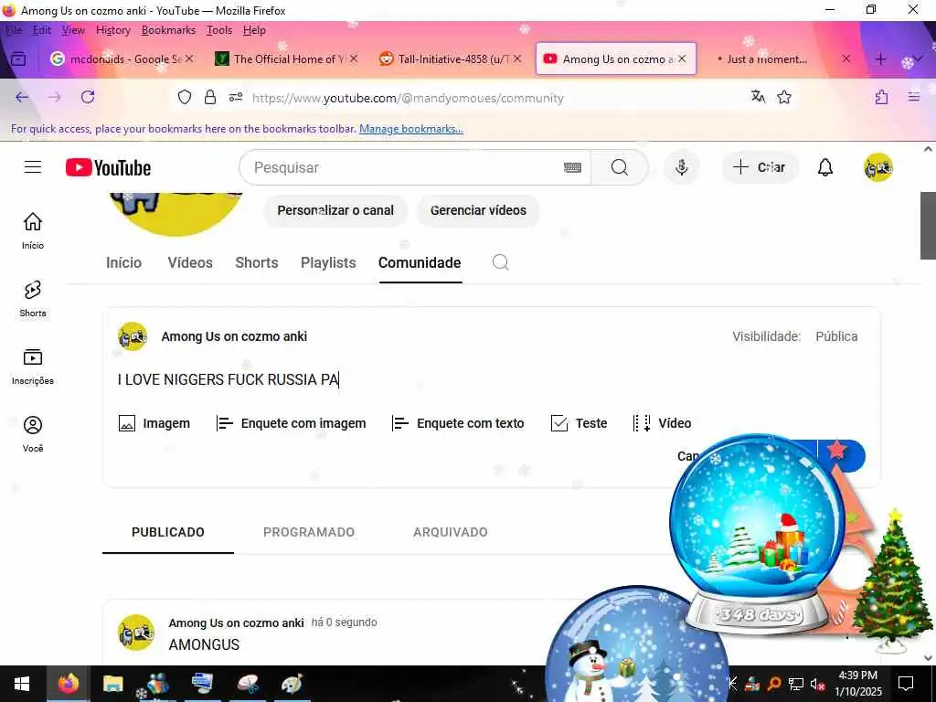The height and width of the screenshot is (702, 936).
Task: Close the Just a moment tab
Action: [x=846, y=59]
